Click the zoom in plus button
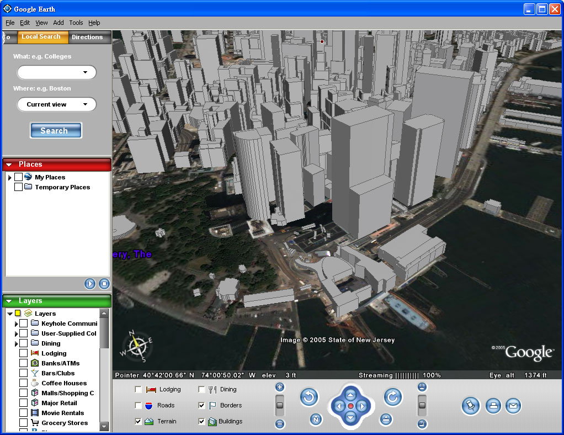564x435 pixels. coord(279,387)
